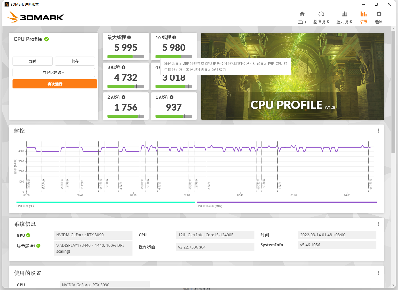Open the 系统信息 panel kebab menu
The height and width of the screenshot is (290, 398).
pos(378,224)
